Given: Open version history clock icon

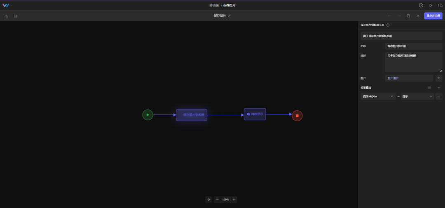Looking at the screenshot, I should (421, 5).
